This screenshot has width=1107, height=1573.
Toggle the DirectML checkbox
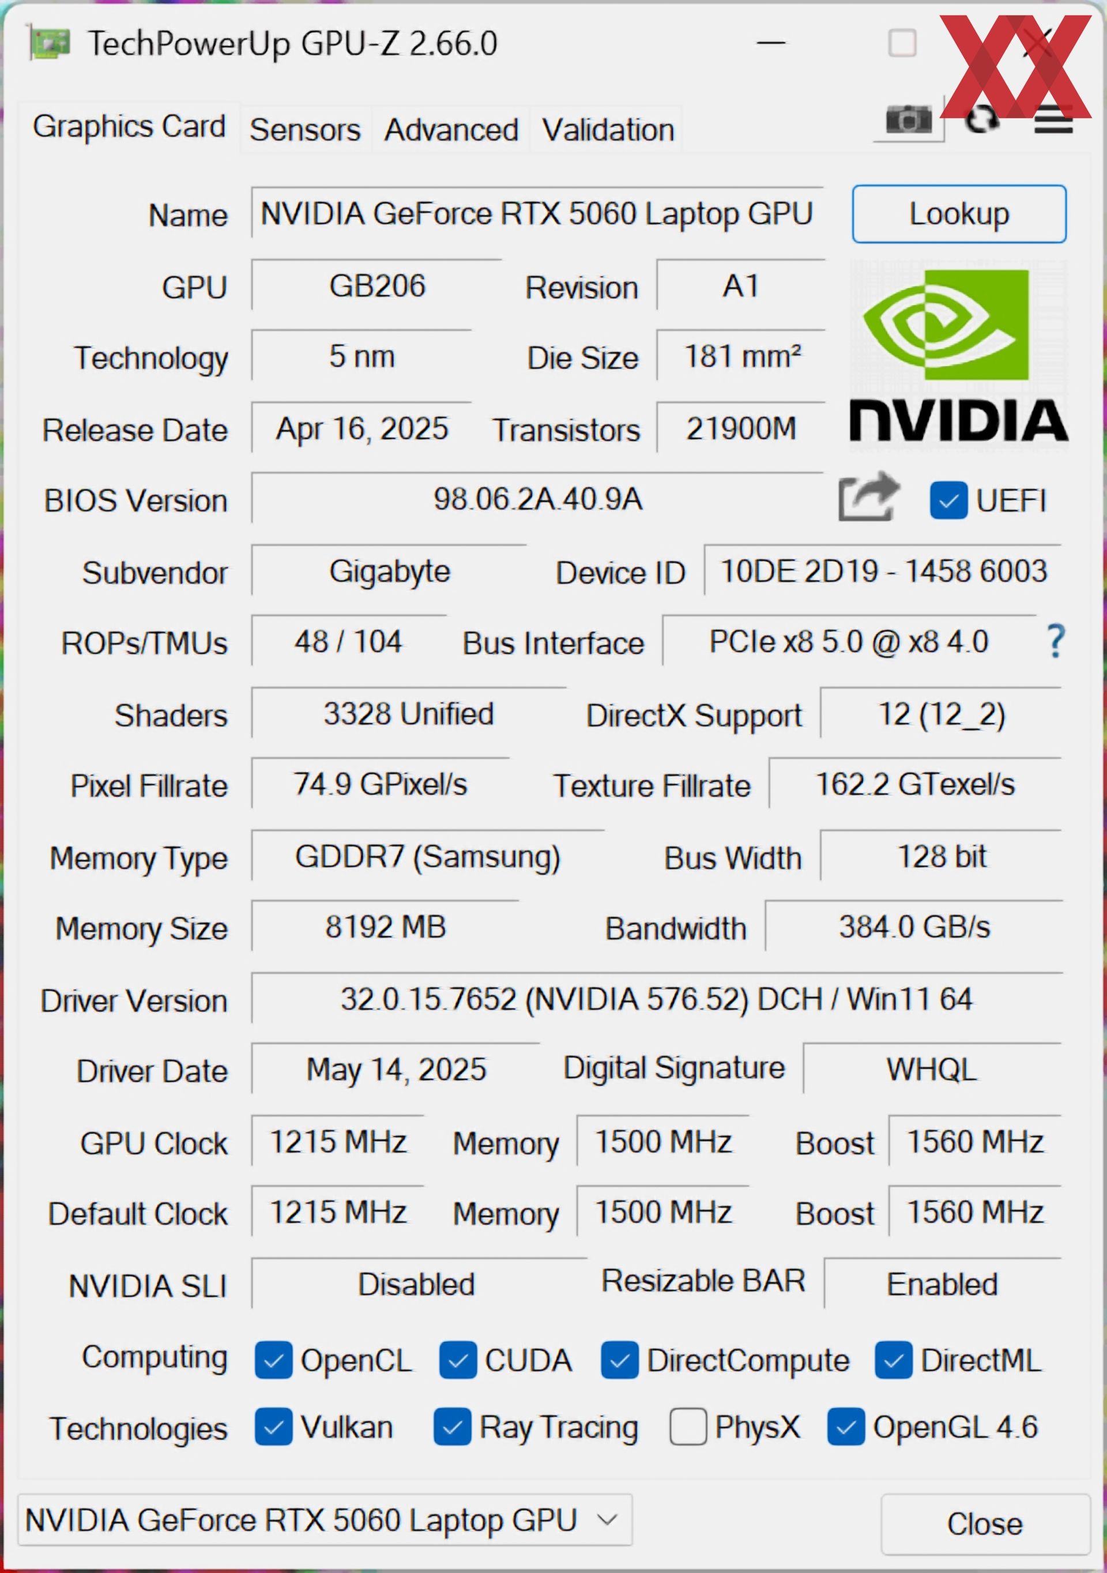click(893, 1360)
